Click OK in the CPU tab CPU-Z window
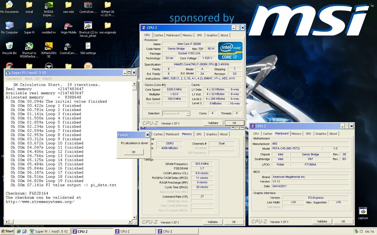 [x=234, y=123]
